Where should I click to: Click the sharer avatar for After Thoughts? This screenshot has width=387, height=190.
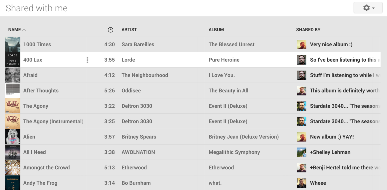pos(301,91)
